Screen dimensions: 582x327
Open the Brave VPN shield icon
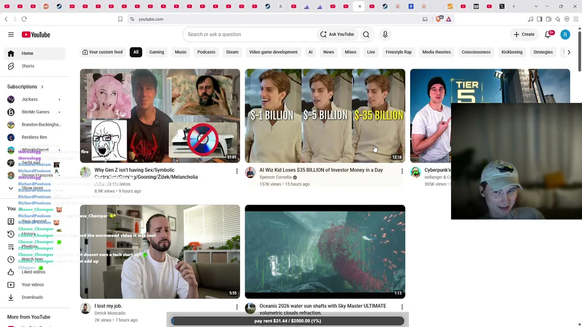pyautogui.click(x=567, y=19)
